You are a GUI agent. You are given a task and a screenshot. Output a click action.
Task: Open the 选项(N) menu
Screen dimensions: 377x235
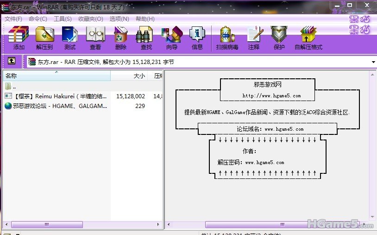[x=119, y=19]
